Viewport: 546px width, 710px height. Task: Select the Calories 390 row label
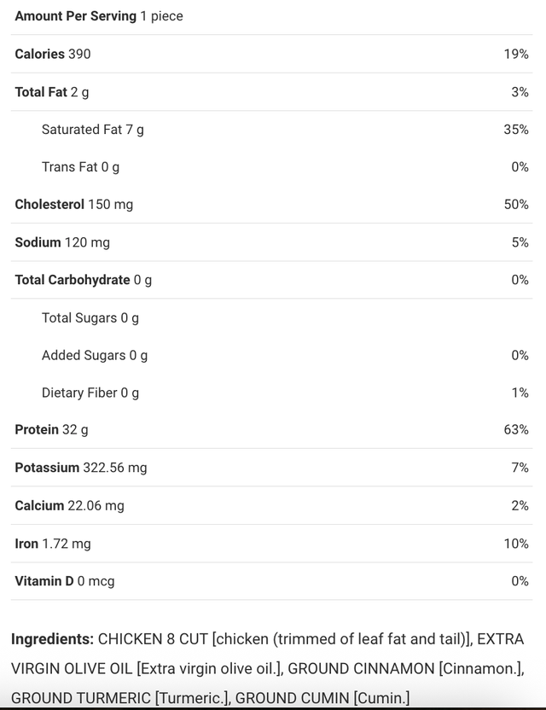click(x=53, y=54)
